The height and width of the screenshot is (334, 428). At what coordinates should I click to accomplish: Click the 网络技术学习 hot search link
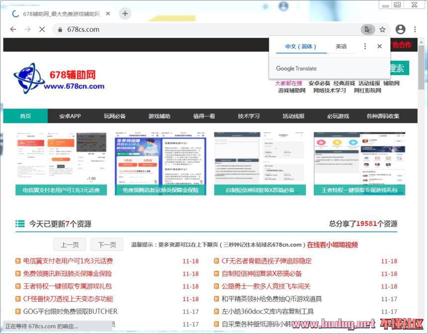(329, 91)
